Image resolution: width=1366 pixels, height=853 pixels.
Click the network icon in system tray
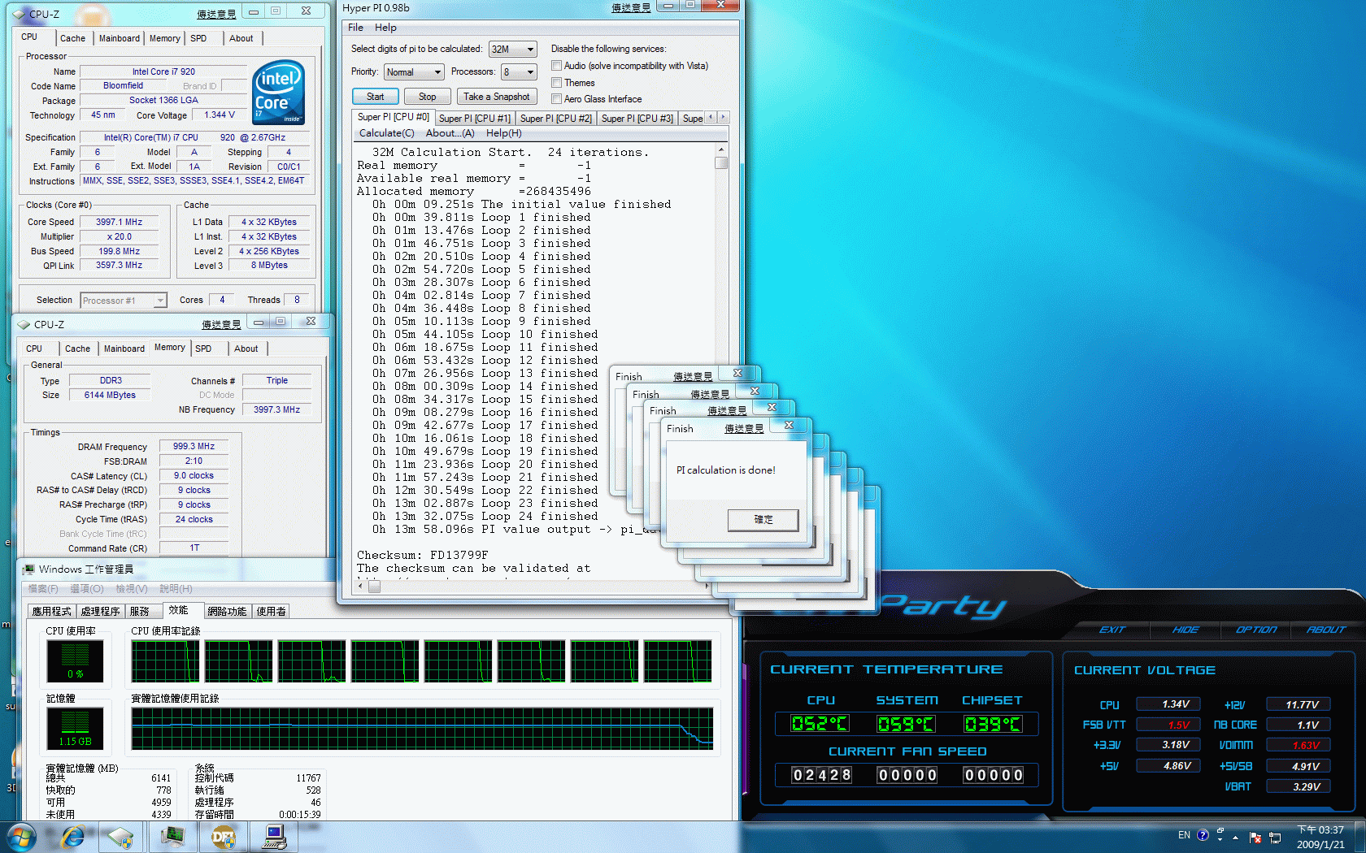coord(1275,837)
